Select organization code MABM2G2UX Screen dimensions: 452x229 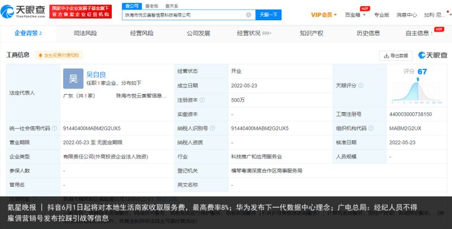(405, 128)
